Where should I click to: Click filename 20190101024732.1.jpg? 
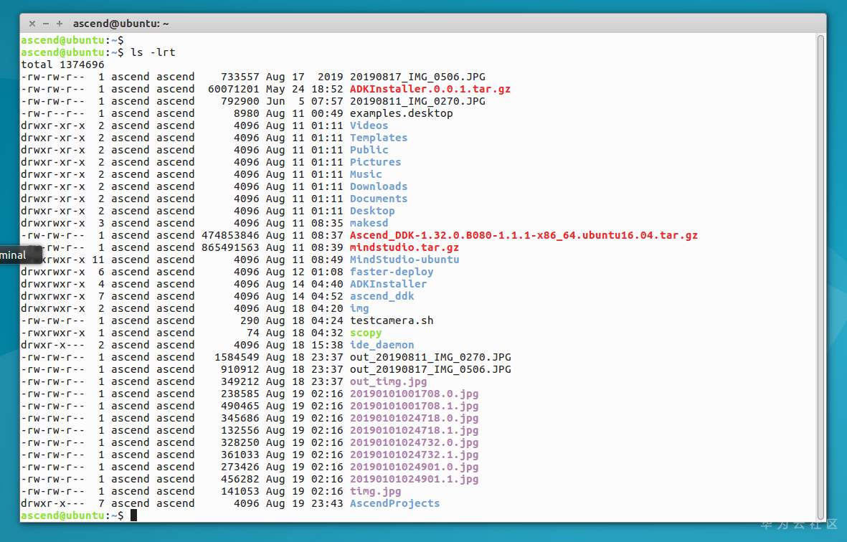pyautogui.click(x=415, y=455)
